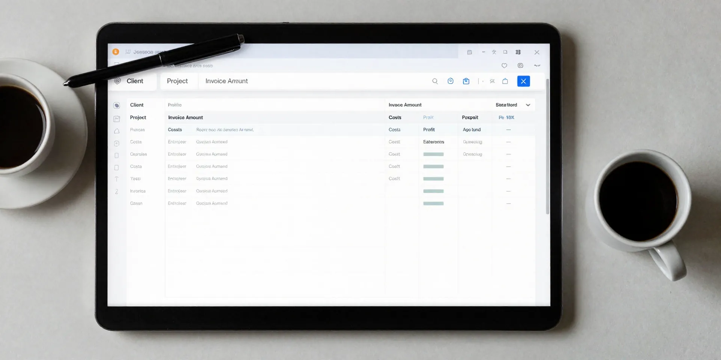Click the rounded sidebar icon beside Costs
The height and width of the screenshot is (360, 721).
pyautogui.click(x=117, y=143)
